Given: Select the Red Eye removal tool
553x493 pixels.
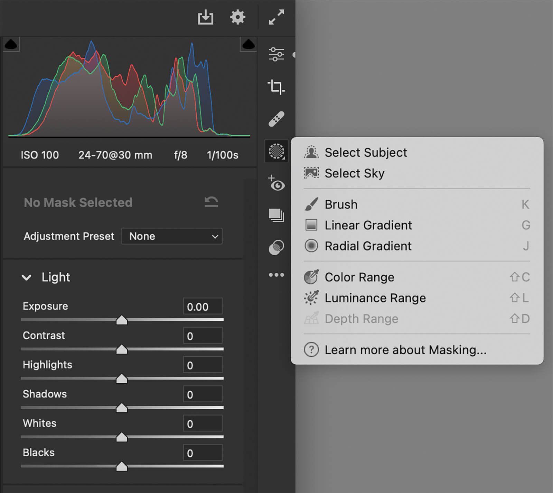Looking at the screenshot, I should pos(276,183).
